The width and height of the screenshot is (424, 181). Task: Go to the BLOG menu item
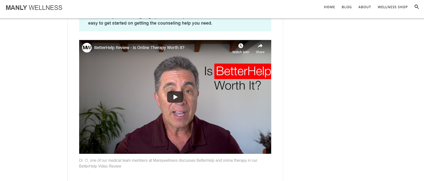pos(347,7)
